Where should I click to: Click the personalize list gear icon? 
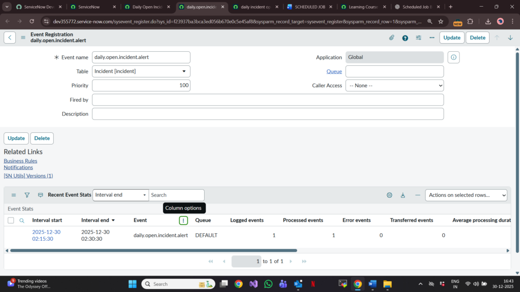tap(389, 195)
